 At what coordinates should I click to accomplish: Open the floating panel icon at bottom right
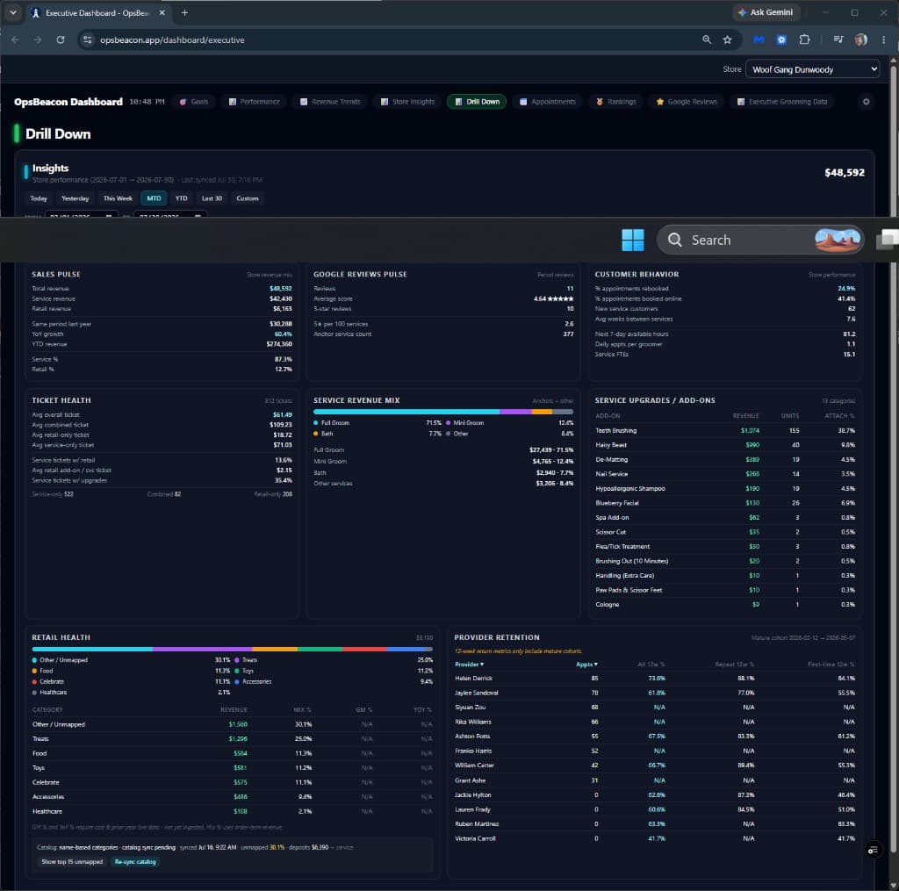(x=873, y=850)
